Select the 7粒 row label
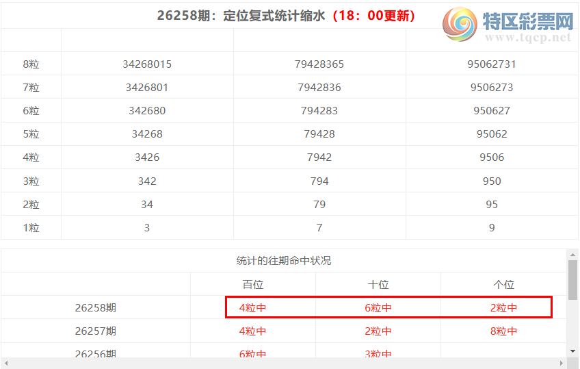Viewport: 580px width, 369px height. pos(31,88)
